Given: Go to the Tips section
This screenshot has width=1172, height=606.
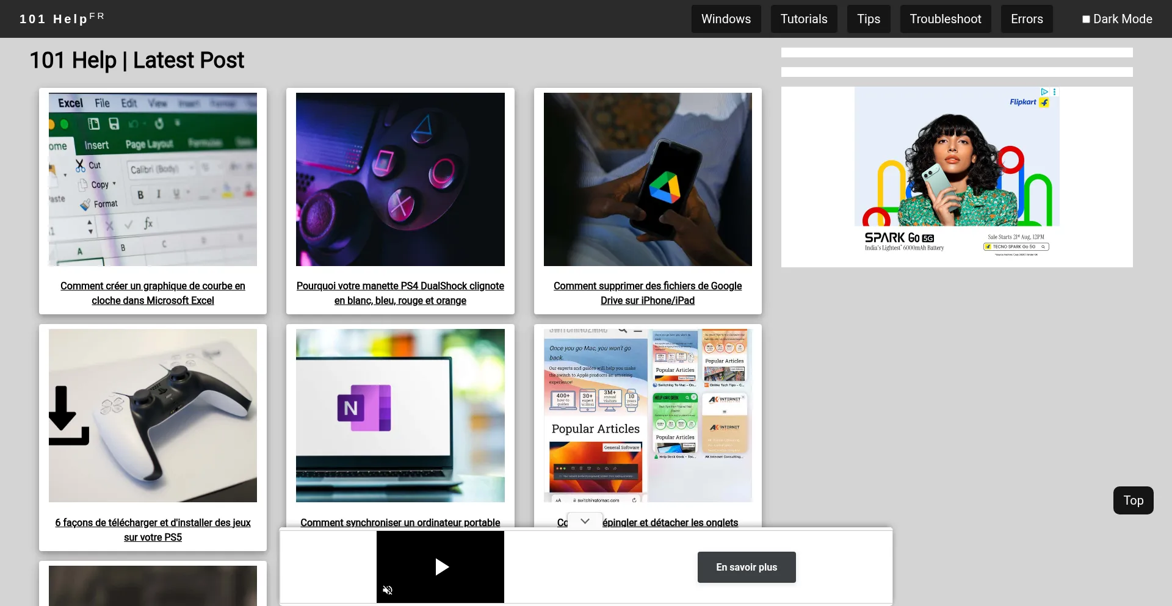Looking at the screenshot, I should (869, 19).
